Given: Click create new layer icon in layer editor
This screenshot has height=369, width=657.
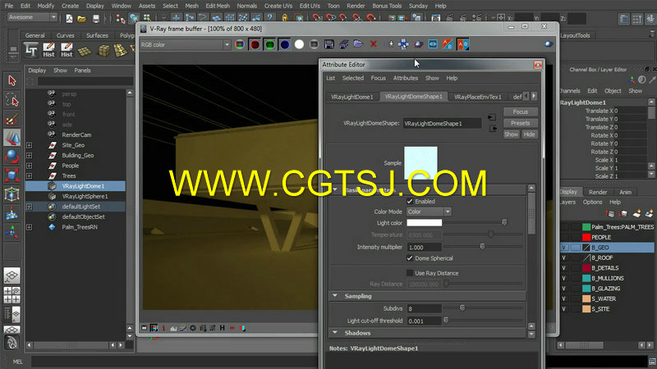Looking at the screenshot, I should pyautogui.click(x=637, y=214).
